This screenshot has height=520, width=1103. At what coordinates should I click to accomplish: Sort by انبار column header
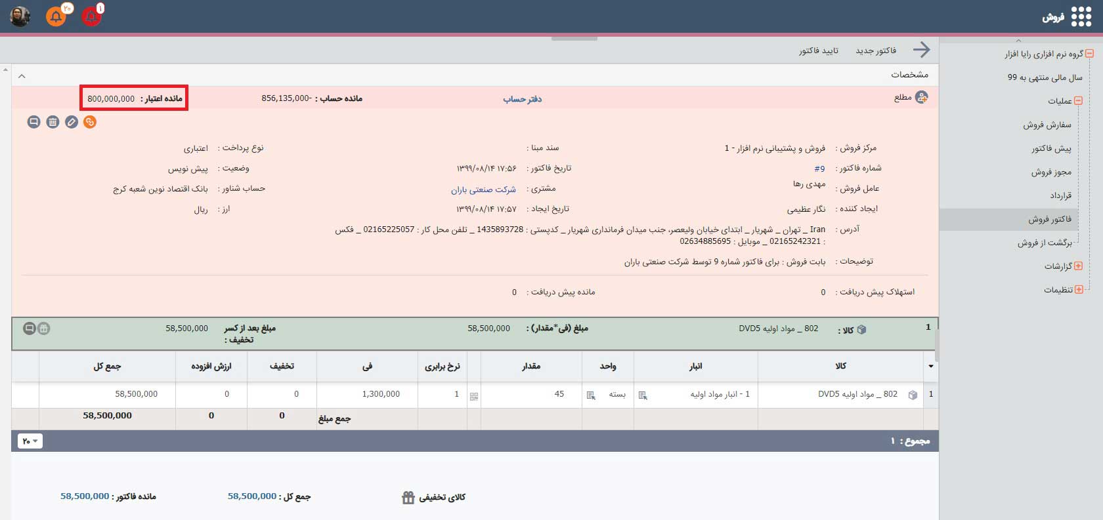[x=696, y=367]
